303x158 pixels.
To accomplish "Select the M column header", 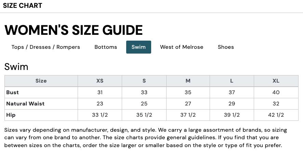I will pos(188,81).
